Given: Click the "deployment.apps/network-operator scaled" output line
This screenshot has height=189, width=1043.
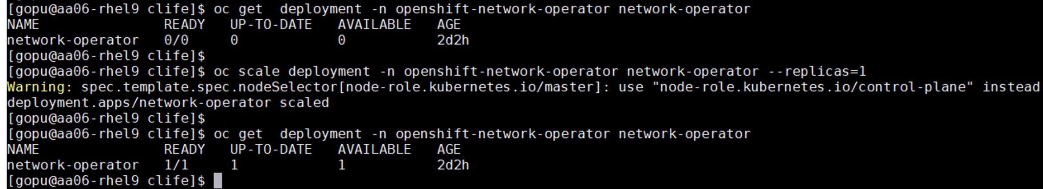Looking at the screenshot, I should pos(168,103).
